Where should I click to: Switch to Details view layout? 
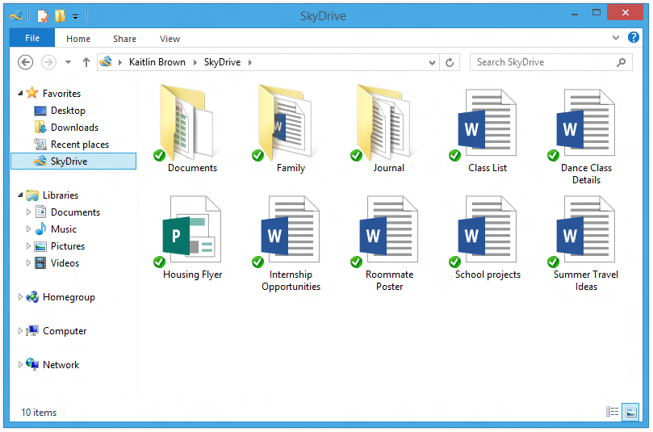pos(613,412)
